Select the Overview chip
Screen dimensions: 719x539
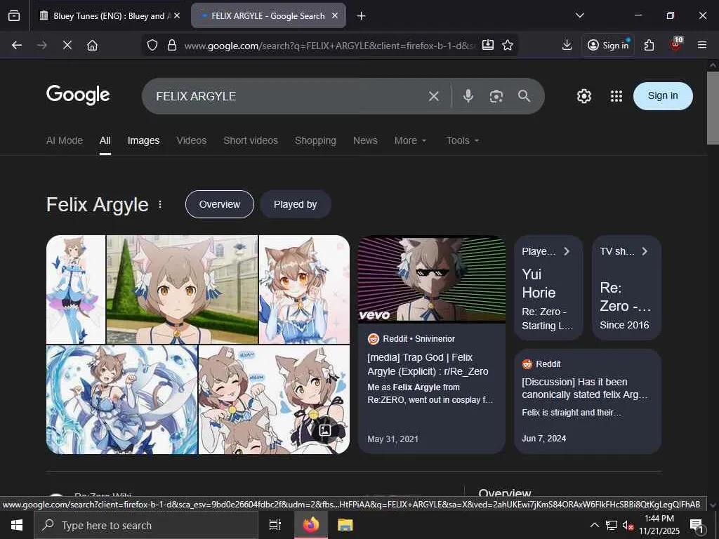point(220,204)
